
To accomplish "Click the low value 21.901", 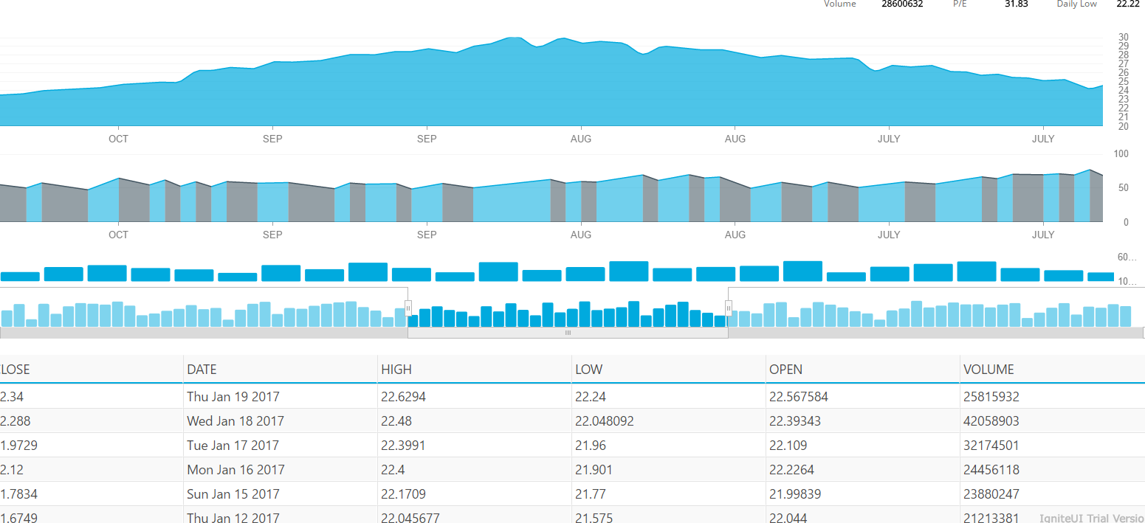I will click(x=594, y=470).
